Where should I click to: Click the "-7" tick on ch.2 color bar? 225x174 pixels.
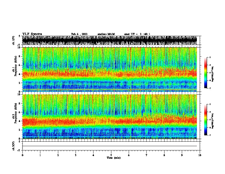(210, 135)
